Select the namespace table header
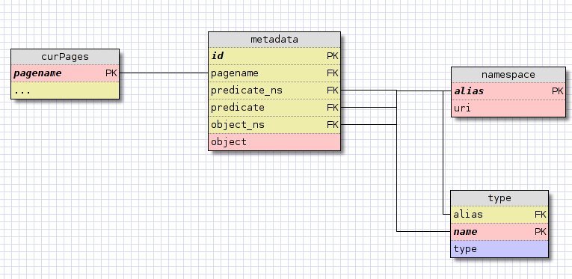Screen dimensions: 572x279 (x=508, y=75)
